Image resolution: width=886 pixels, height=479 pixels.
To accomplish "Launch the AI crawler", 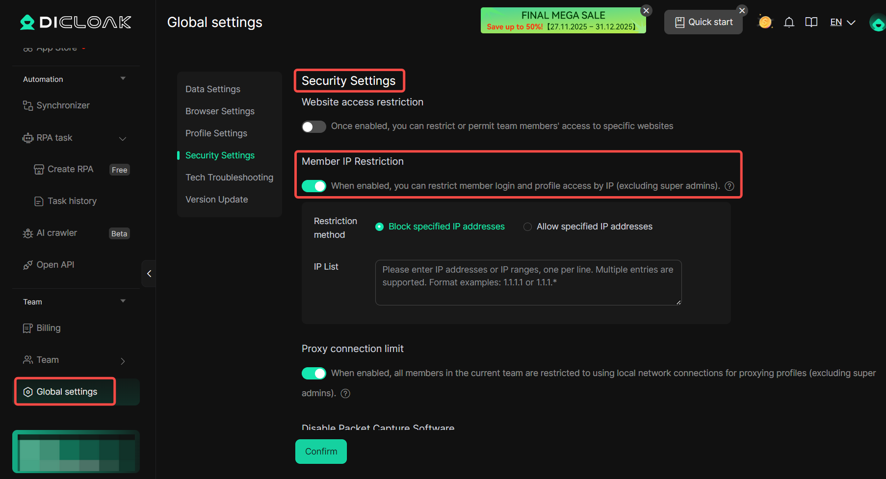I will point(56,232).
